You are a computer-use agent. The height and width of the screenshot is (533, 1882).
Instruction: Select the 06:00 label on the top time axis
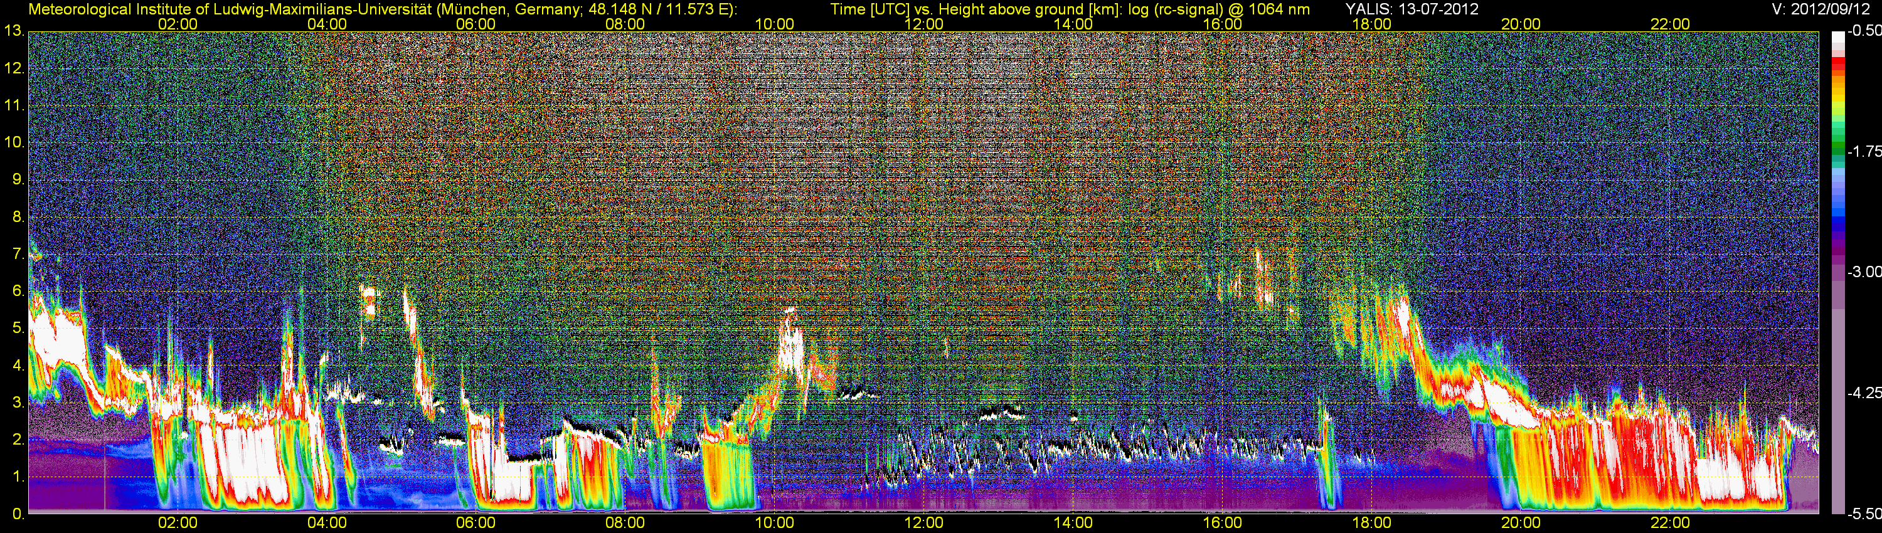(476, 24)
